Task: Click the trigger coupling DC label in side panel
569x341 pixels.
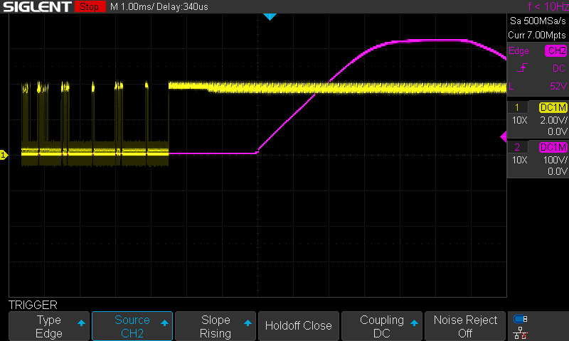Action: click(559, 68)
